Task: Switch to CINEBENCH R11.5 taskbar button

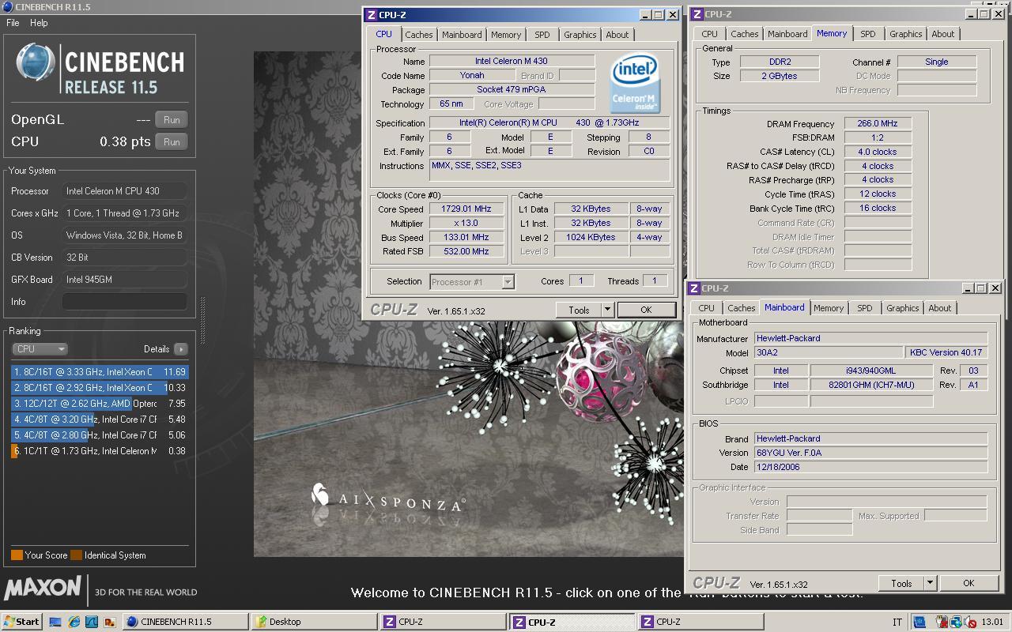Action: (184, 622)
